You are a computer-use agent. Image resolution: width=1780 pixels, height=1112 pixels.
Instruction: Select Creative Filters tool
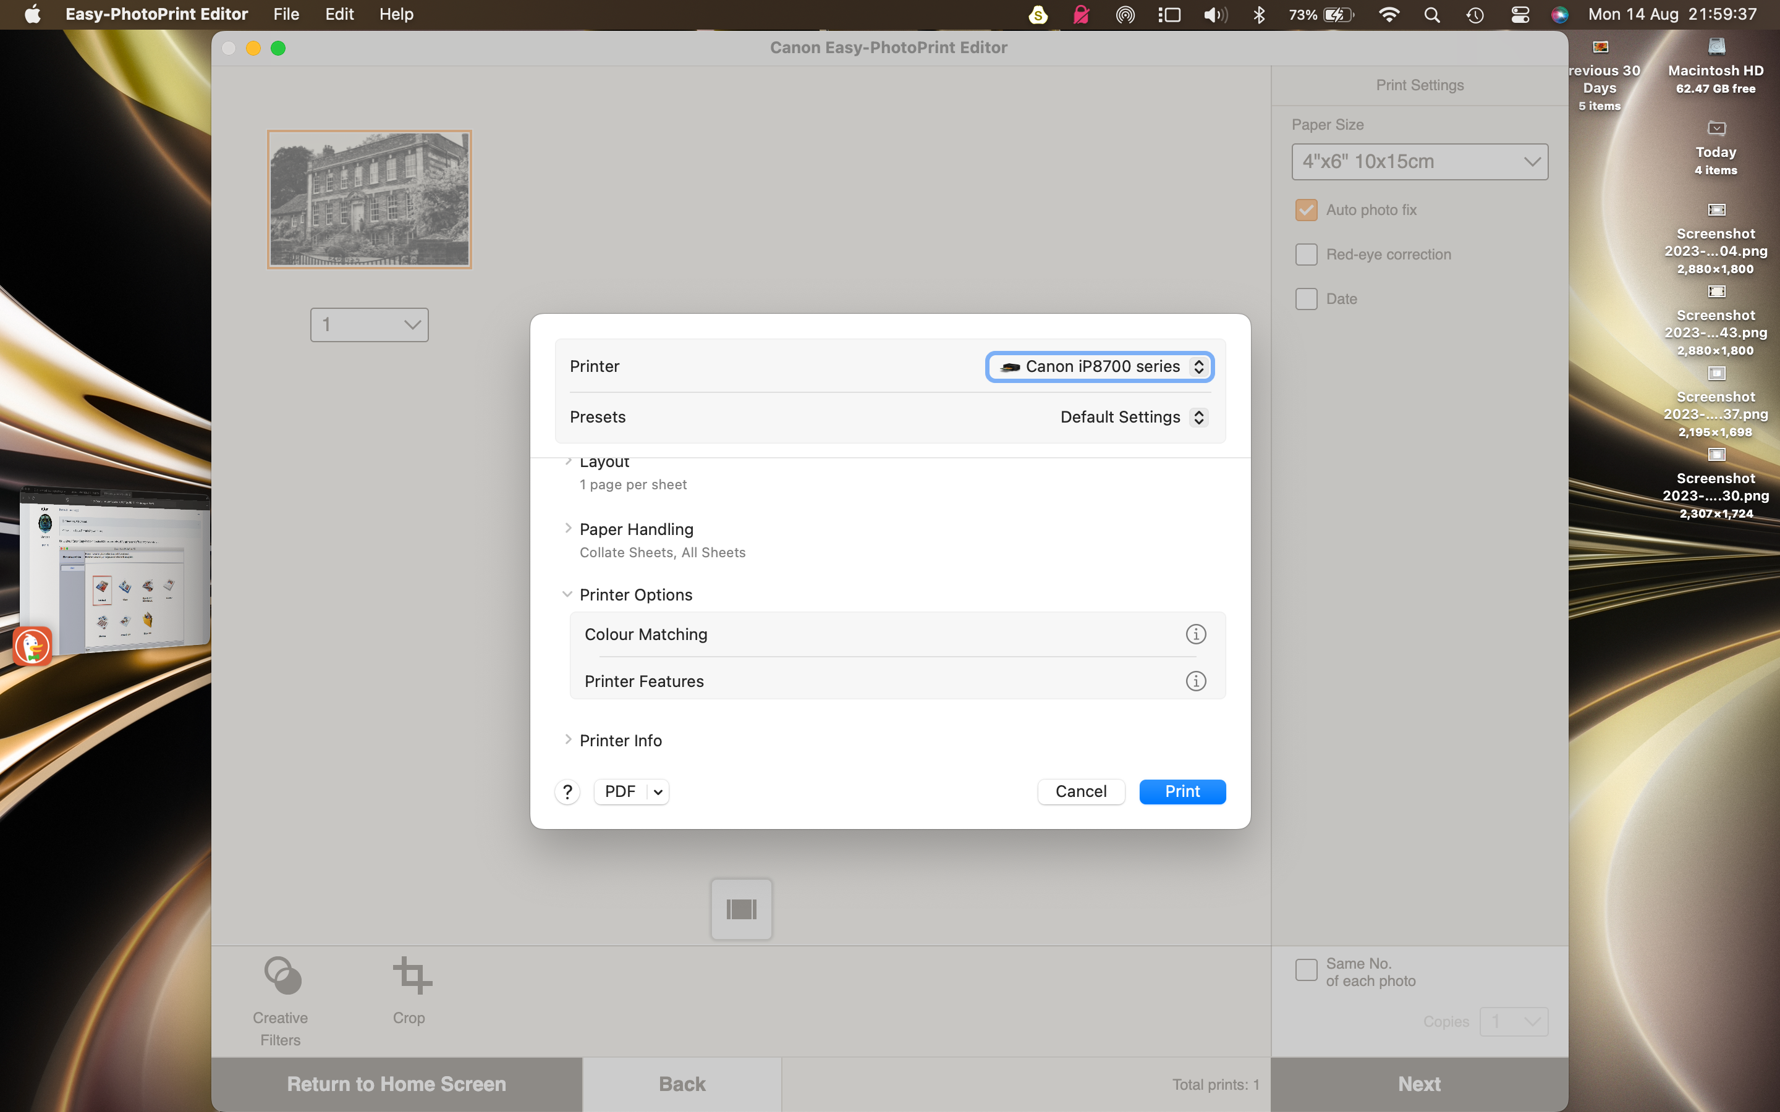point(280,1001)
